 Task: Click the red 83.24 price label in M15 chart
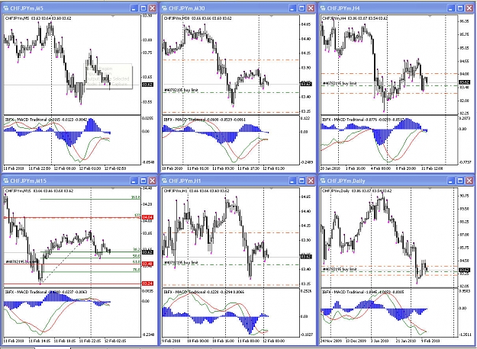[147, 283]
